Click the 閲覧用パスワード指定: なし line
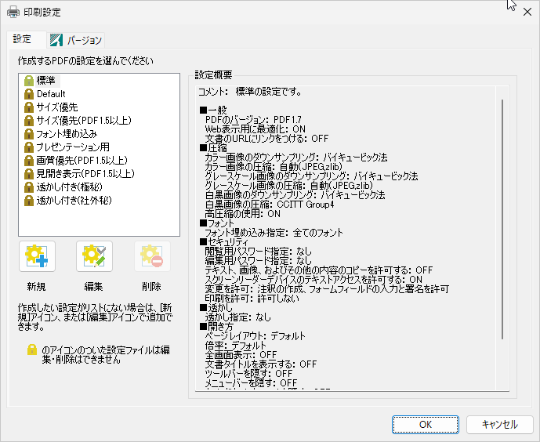Image resolution: width=540 pixels, height=442 pixels. (x=259, y=252)
